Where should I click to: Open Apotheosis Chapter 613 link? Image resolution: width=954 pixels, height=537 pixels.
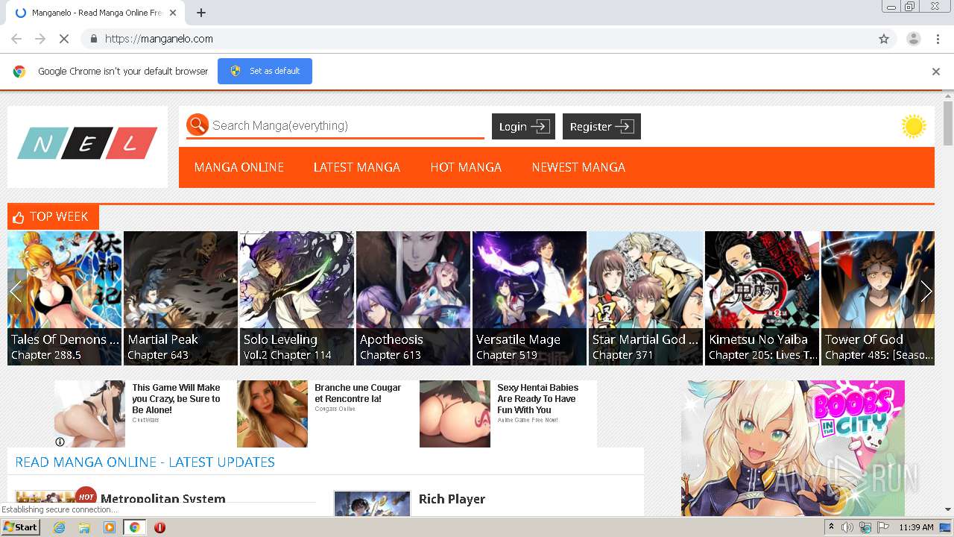pos(391,355)
